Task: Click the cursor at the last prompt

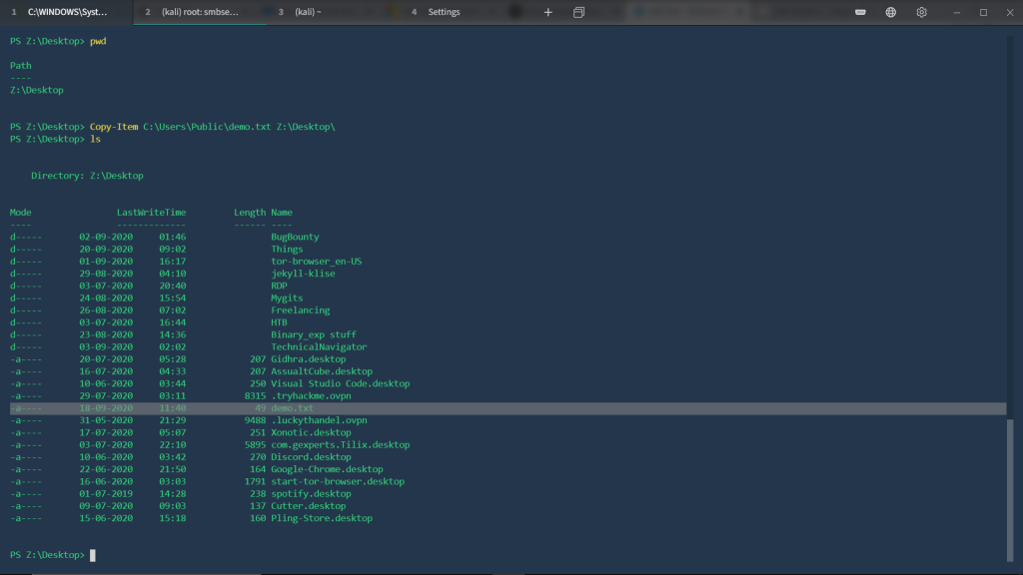Action: (93, 555)
